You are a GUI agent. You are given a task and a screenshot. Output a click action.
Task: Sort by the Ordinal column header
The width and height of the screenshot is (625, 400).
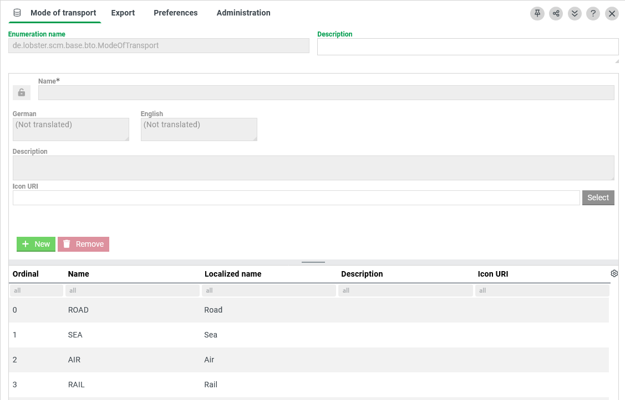[x=26, y=274]
